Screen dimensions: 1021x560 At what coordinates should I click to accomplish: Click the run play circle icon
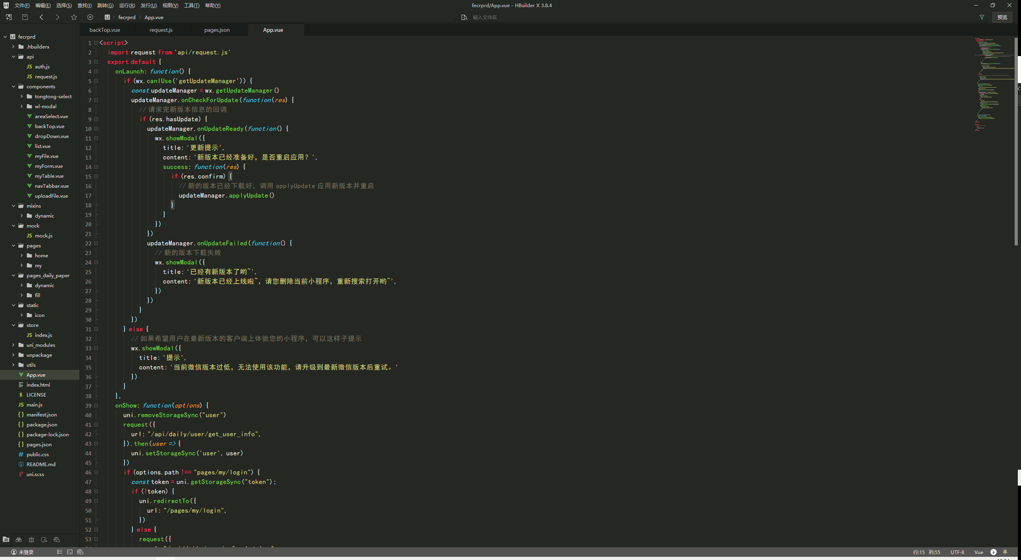(x=90, y=17)
